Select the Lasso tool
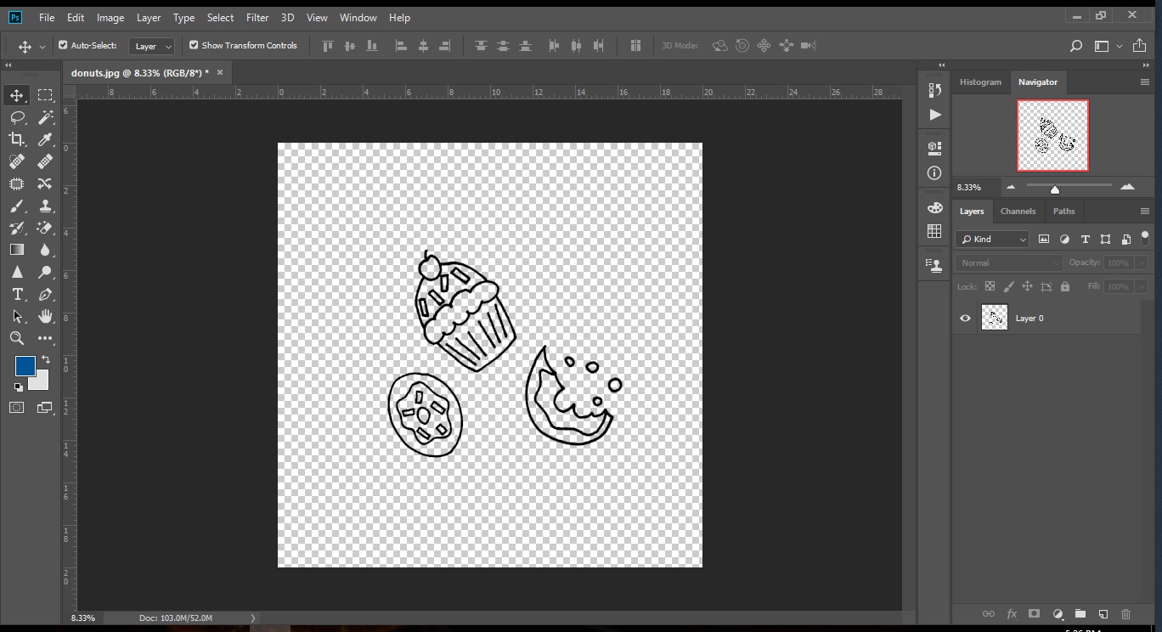1162x632 pixels. (x=17, y=117)
